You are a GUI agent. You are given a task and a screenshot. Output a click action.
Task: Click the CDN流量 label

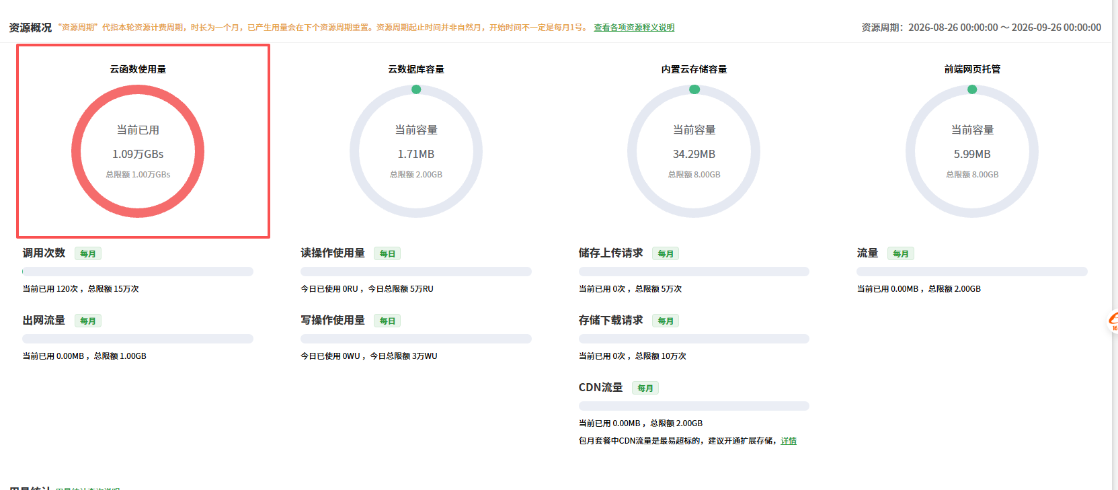point(601,387)
